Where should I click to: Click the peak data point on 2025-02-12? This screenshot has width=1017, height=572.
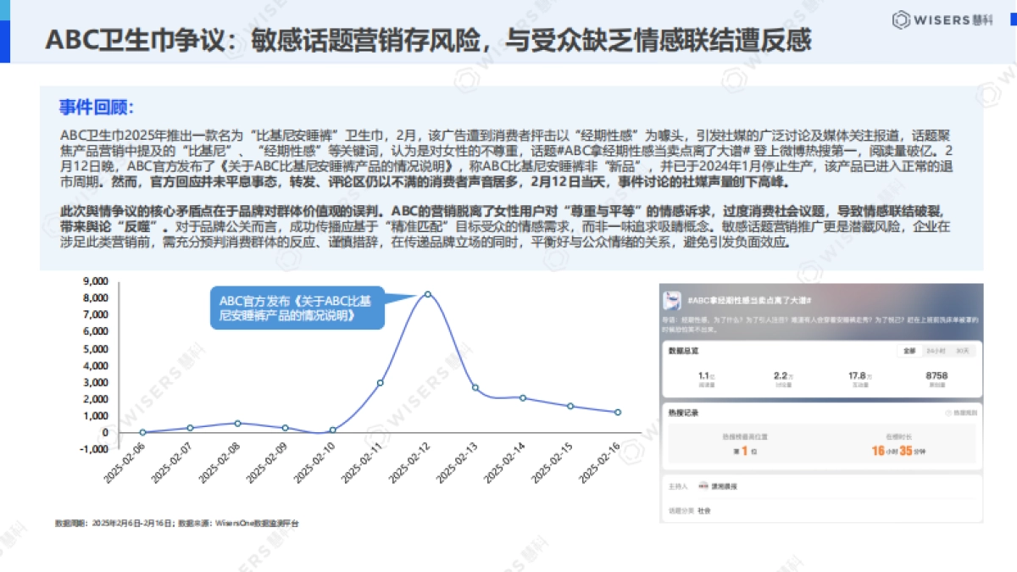click(x=428, y=294)
